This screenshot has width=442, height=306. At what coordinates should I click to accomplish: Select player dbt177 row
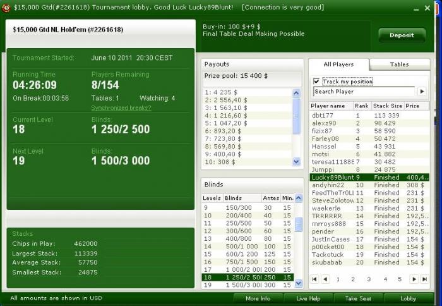click(x=369, y=116)
